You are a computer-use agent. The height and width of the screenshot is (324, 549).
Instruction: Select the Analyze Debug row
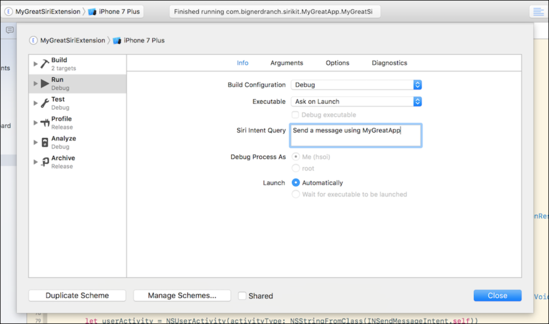pos(77,142)
